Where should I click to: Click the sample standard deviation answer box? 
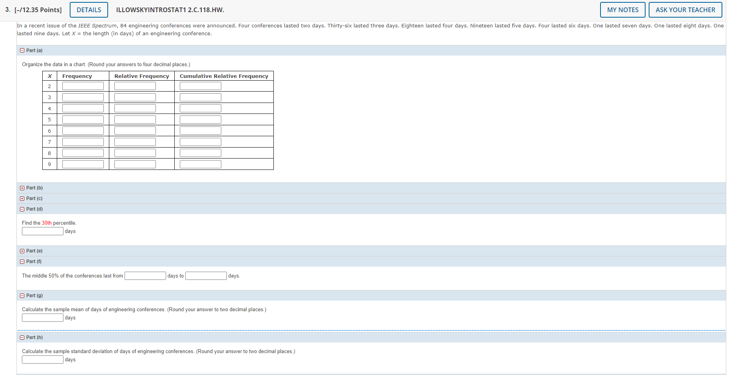(x=42, y=359)
